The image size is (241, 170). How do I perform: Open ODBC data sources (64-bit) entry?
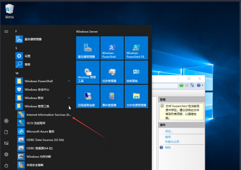click(x=44, y=148)
